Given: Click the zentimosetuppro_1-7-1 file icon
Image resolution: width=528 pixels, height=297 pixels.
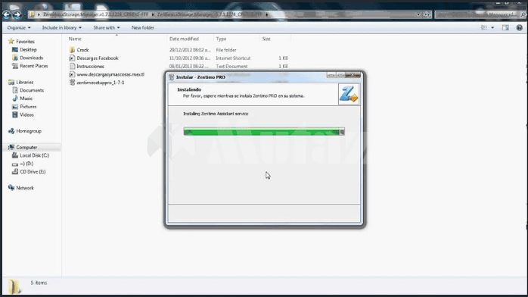Looking at the screenshot, I should tap(72, 83).
